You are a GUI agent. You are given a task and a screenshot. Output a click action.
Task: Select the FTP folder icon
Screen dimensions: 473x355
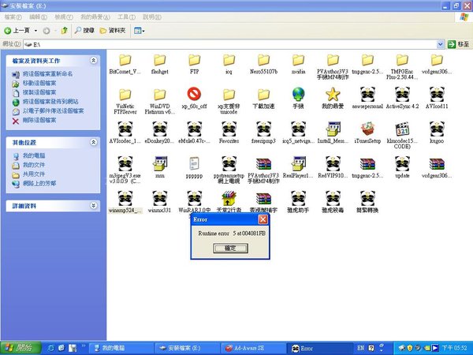[194, 61]
